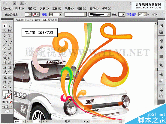
Task: Select the Magic Wand tool
Action: pos(5,30)
